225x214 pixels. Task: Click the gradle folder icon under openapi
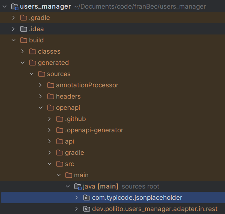click(x=60, y=153)
